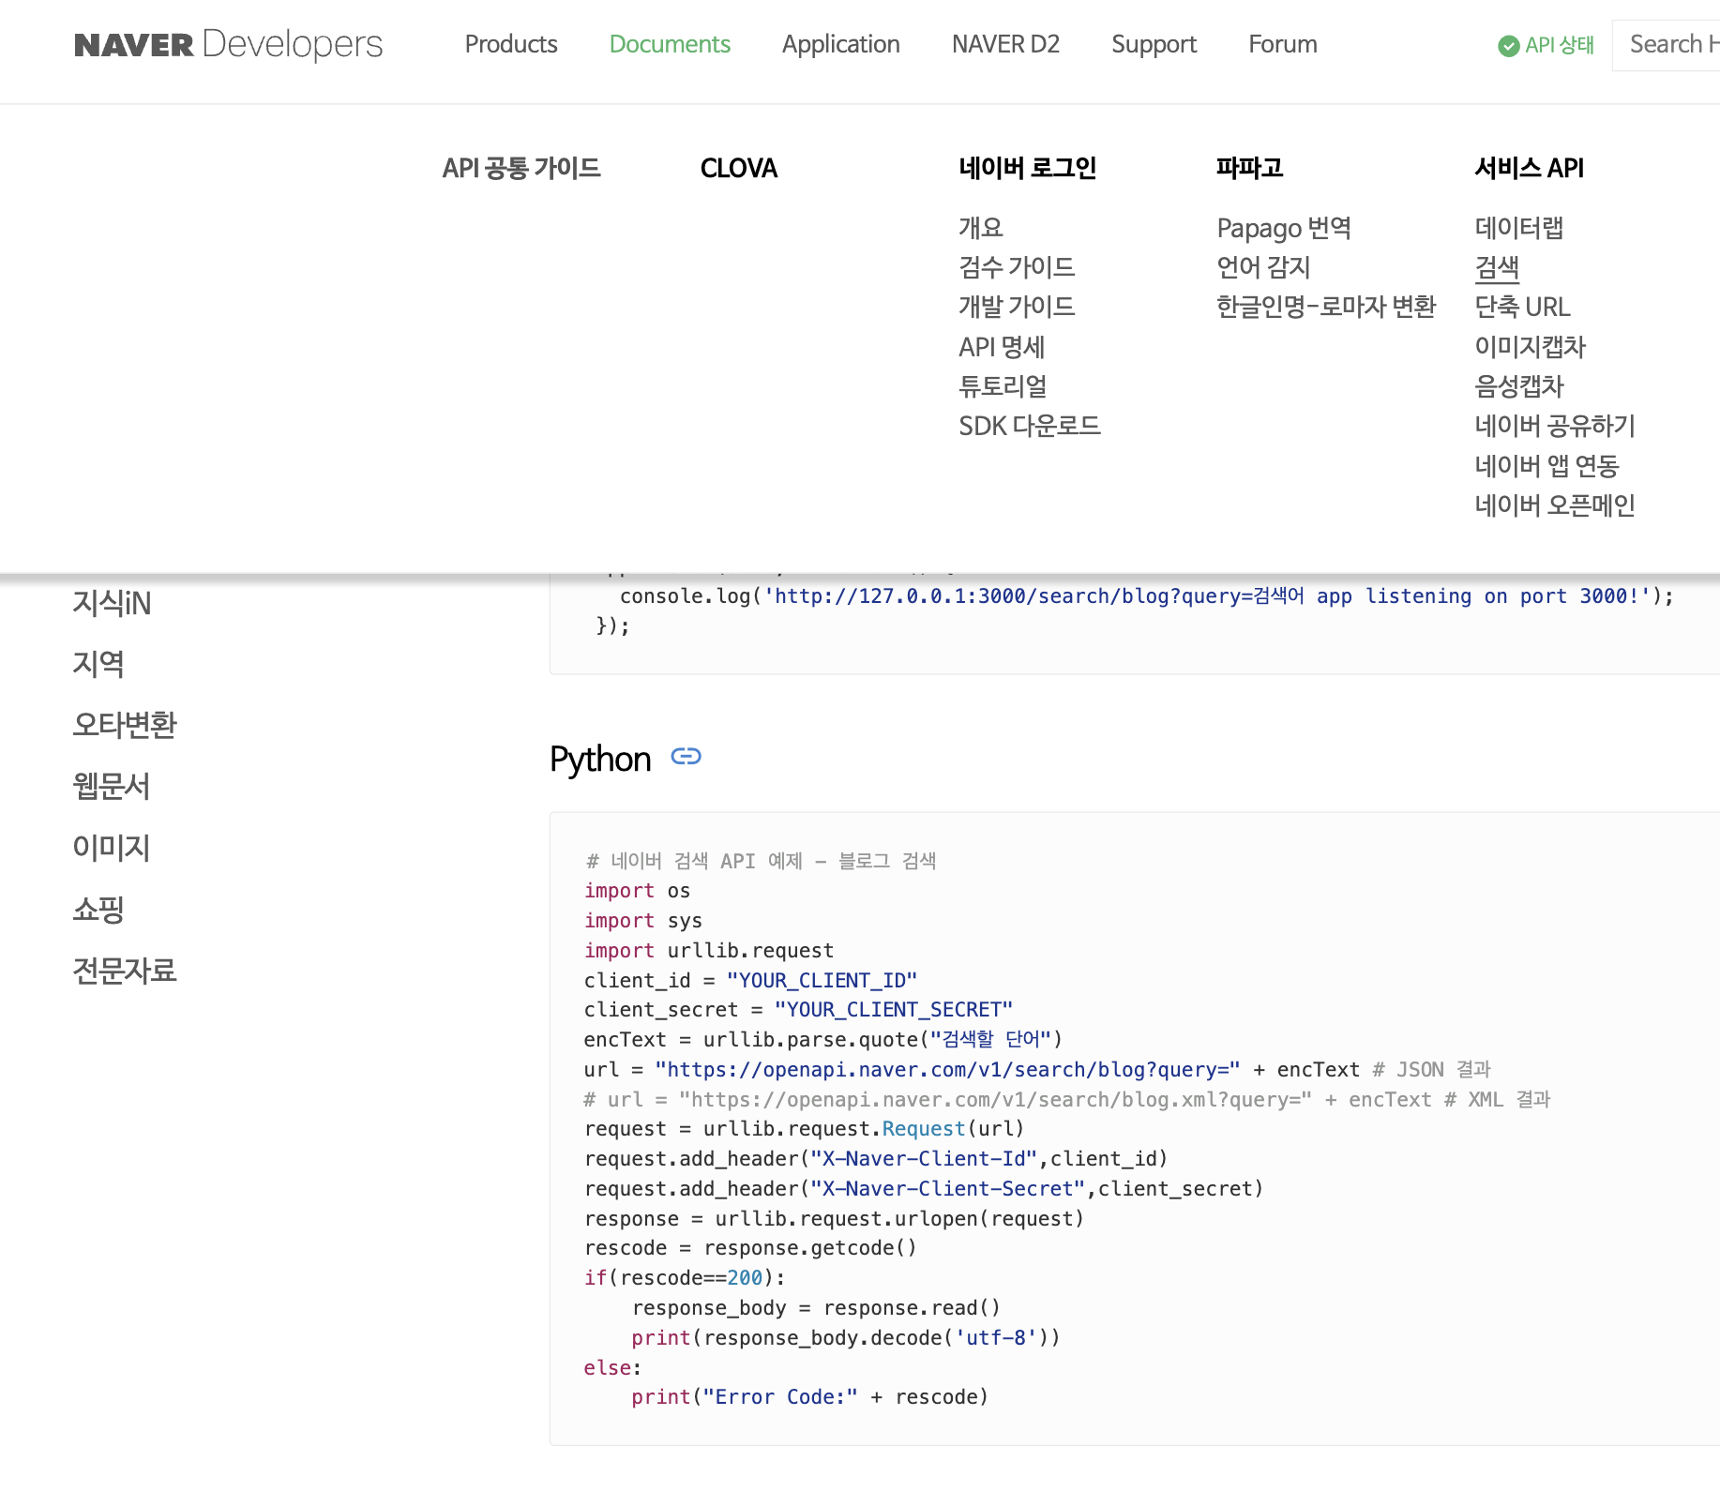The height and width of the screenshot is (1491, 1720).
Task: Open the 네이버 로그인 heading
Action: [x=1027, y=168]
